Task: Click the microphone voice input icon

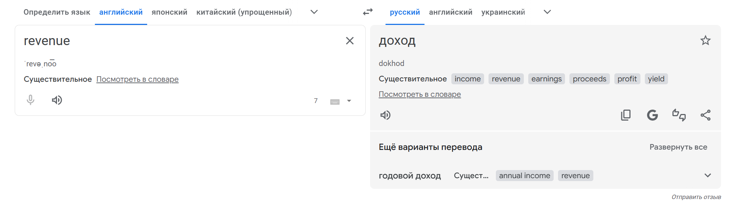Action: pos(31,100)
